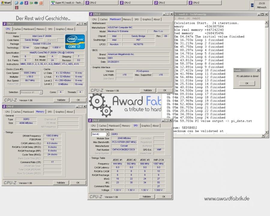Image resolution: width=270 pixels, height=216 pixels.
Task: Click the DE language indicator in system tray
Action: tap(252, 5)
